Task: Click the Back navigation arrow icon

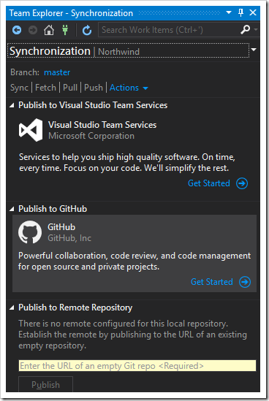Action: click(17, 30)
